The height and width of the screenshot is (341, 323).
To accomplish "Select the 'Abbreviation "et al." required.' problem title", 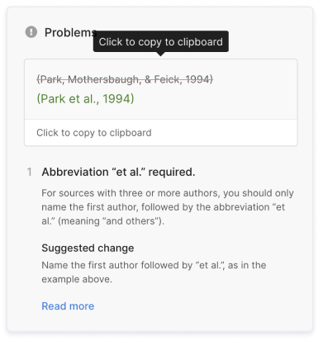I will click(x=118, y=172).
